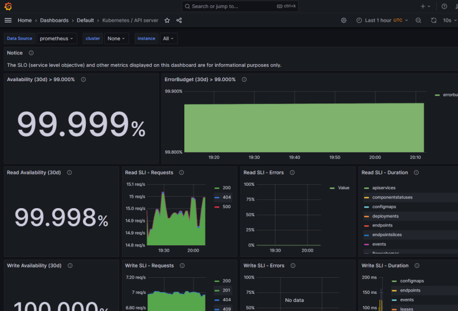Star the dashboard as favorite
Screen dimensions: 458x311
tap(167, 20)
